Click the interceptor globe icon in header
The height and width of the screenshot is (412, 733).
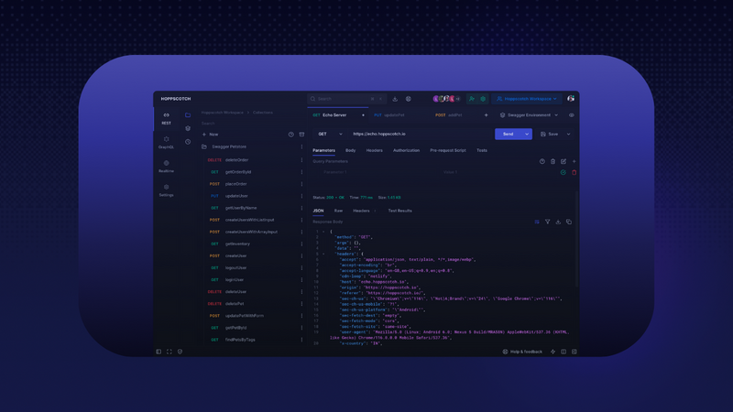pos(408,99)
